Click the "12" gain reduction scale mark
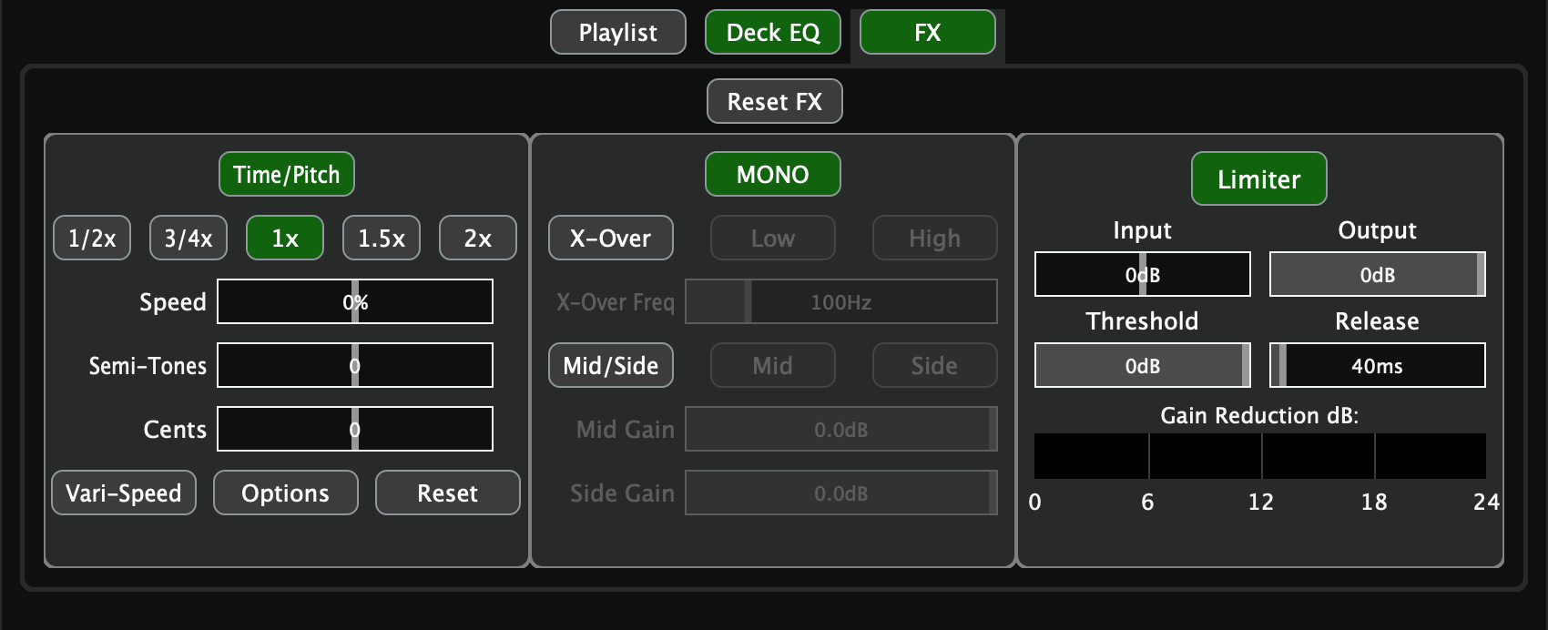The width and height of the screenshot is (1548, 630). pos(1261,502)
